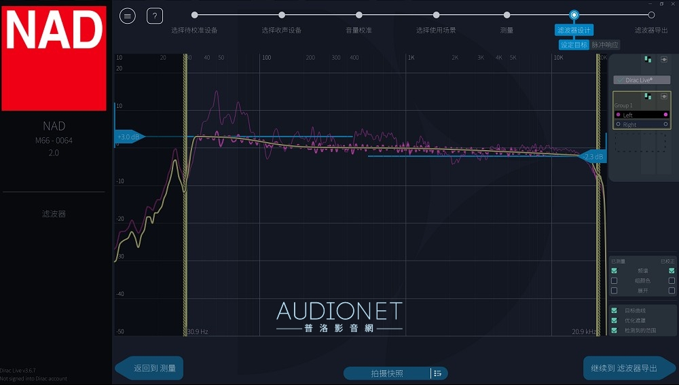Click Not signed into Dirac account text
This screenshot has width=679, height=385.
tap(34, 378)
